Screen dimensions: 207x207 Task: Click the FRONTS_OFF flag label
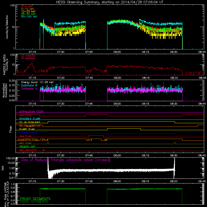(27, 147)
